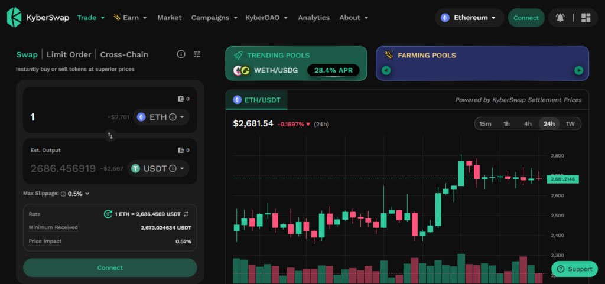Switch to the Swap tab
This screenshot has height=284, width=605.
[27, 54]
